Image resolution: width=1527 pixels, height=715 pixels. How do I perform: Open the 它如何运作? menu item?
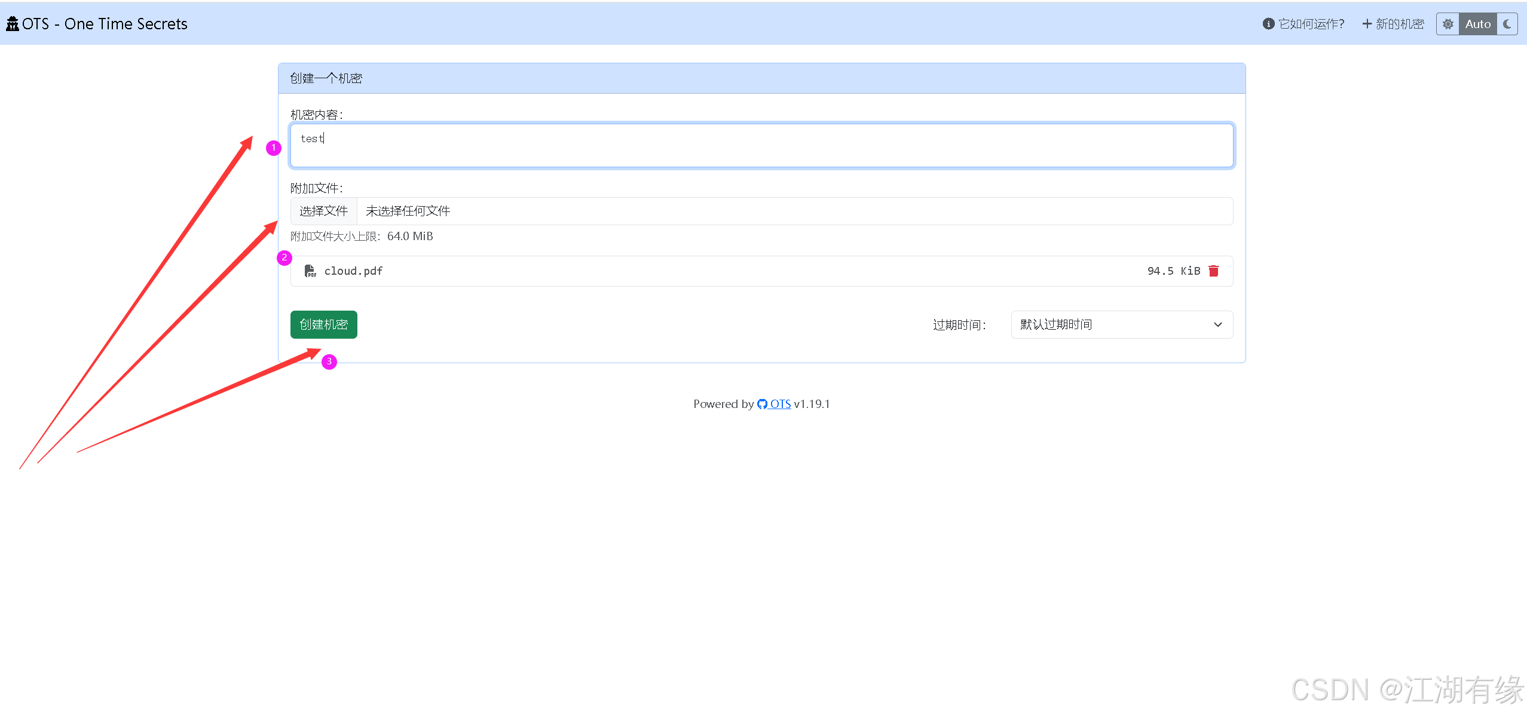point(1311,24)
